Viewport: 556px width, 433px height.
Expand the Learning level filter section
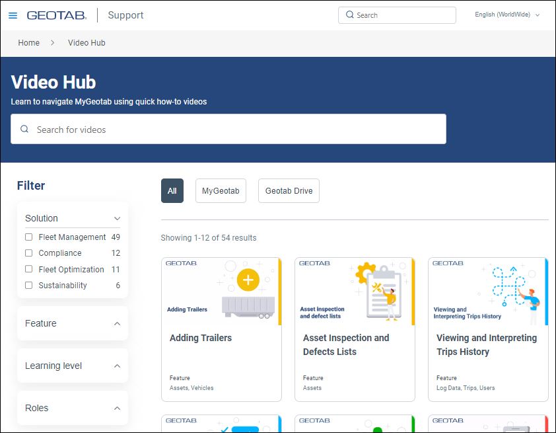point(117,366)
